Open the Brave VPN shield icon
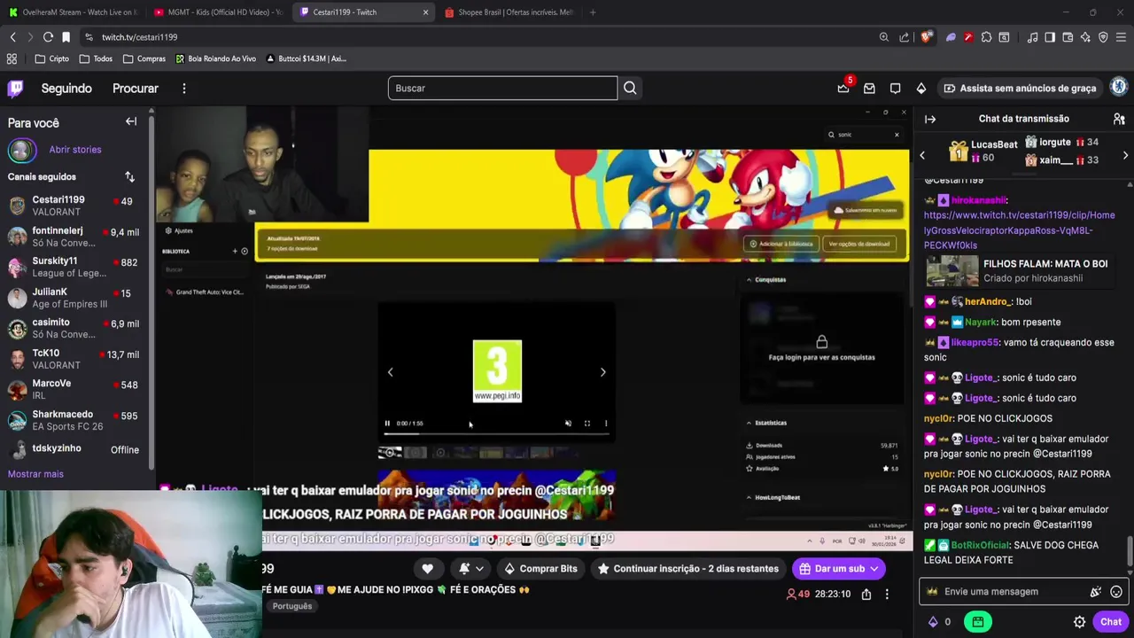This screenshot has width=1134, height=638. tap(1103, 37)
